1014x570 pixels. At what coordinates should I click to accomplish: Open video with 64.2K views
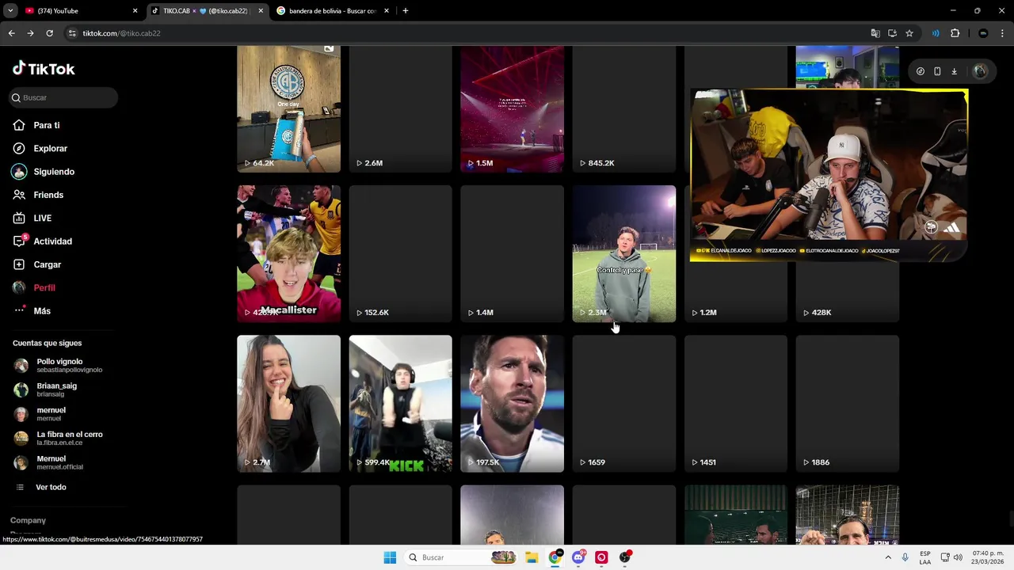pos(288,109)
